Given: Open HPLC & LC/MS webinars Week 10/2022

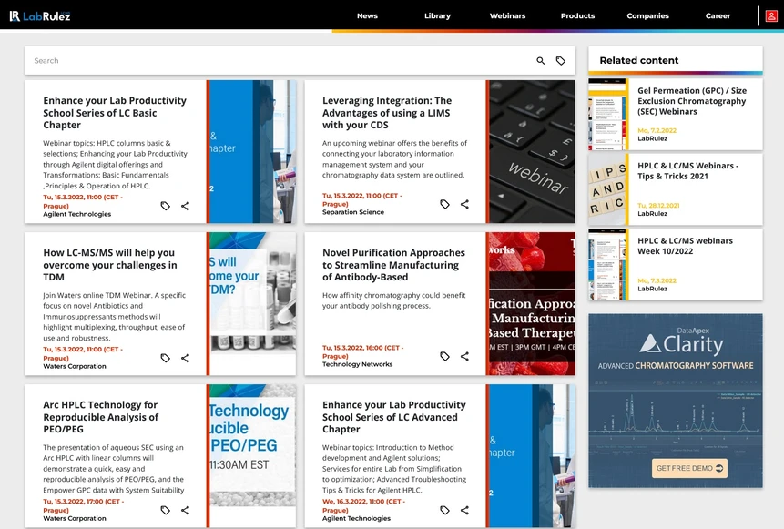Looking at the screenshot, I should (x=685, y=246).
